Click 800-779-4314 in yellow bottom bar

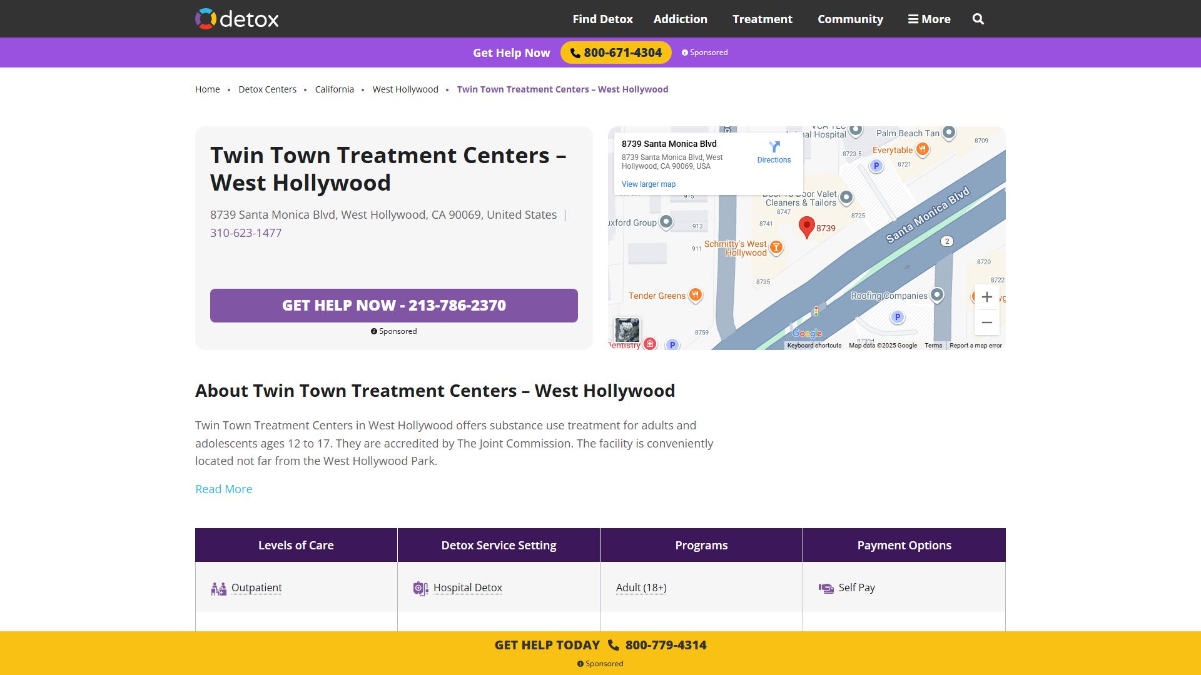(666, 645)
